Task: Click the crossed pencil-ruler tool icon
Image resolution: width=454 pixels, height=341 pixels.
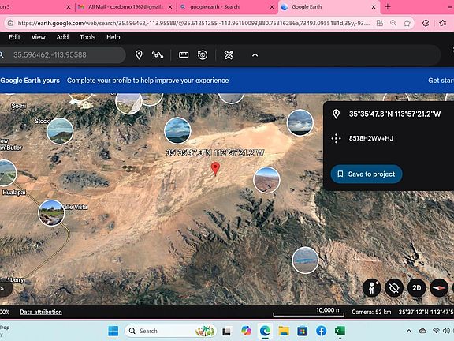Action: (x=229, y=54)
